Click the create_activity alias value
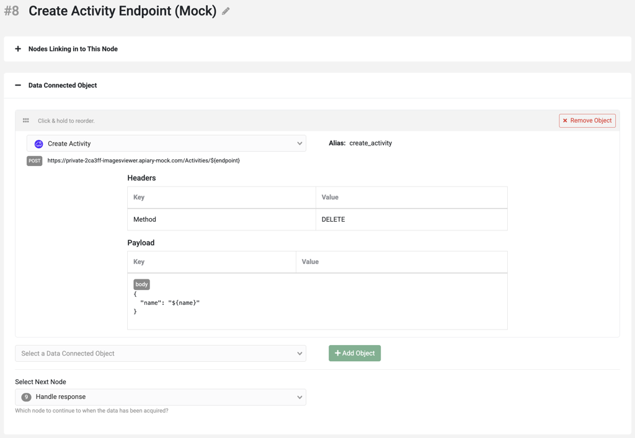 point(370,143)
